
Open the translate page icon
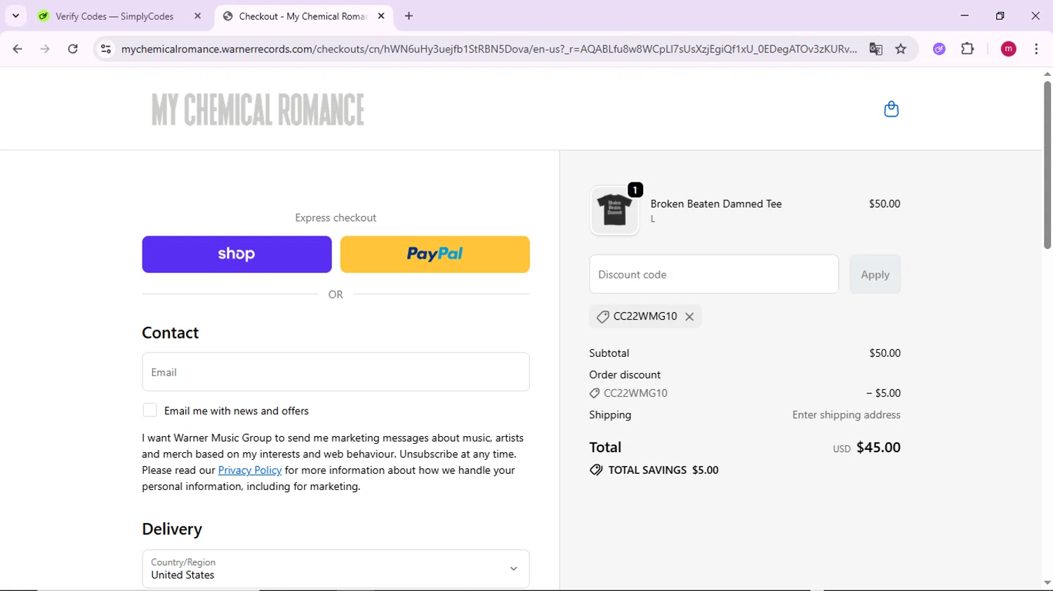pos(875,49)
